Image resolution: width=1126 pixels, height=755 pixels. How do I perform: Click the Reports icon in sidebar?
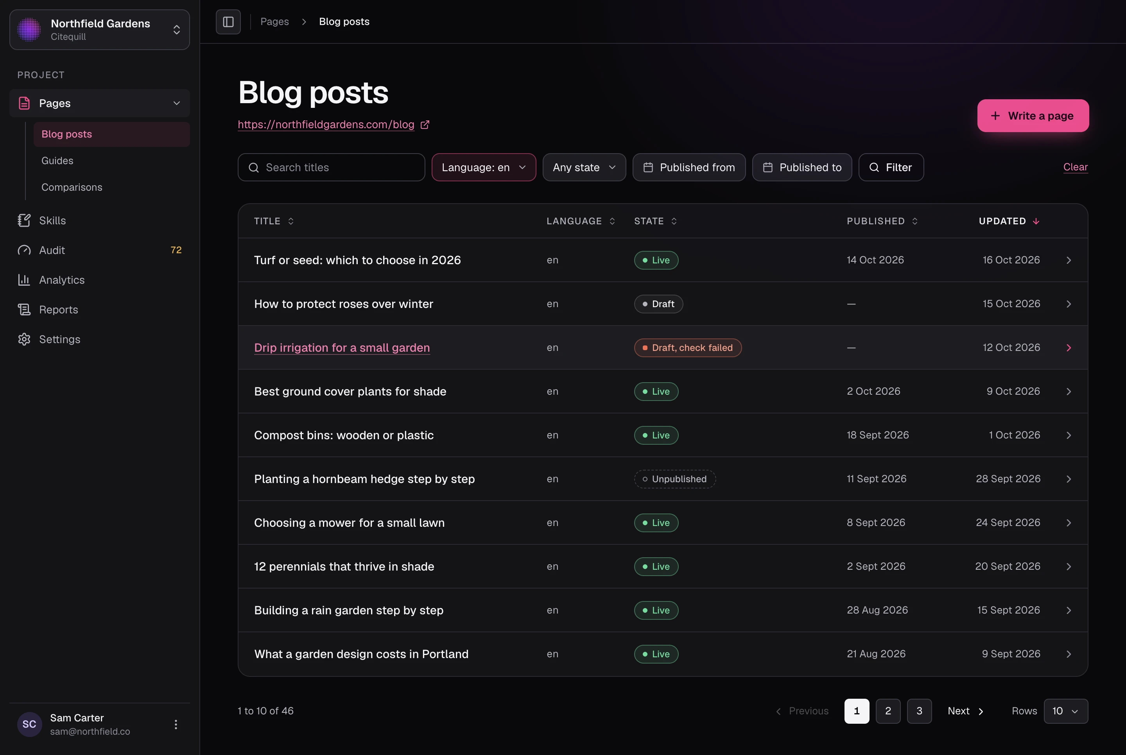point(24,310)
